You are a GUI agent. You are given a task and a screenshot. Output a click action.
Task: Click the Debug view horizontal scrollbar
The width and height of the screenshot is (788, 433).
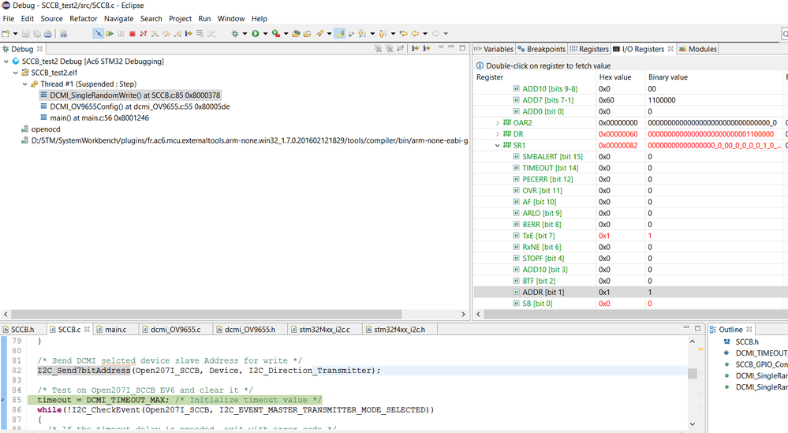pos(207,314)
